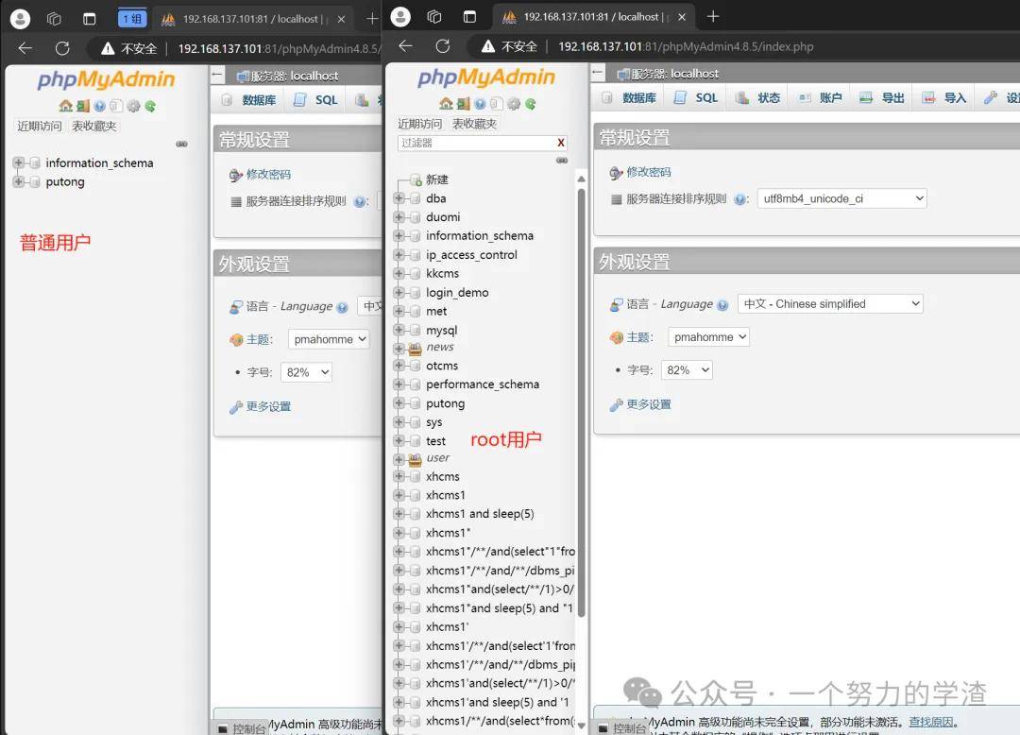Click the link-with-main-panel icon in right window
Viewport: 1020px width, 735px height.
(x=562, y=160)
